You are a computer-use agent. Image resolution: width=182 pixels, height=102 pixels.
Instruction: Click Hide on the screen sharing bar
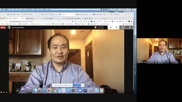click(x=82, y=85)
